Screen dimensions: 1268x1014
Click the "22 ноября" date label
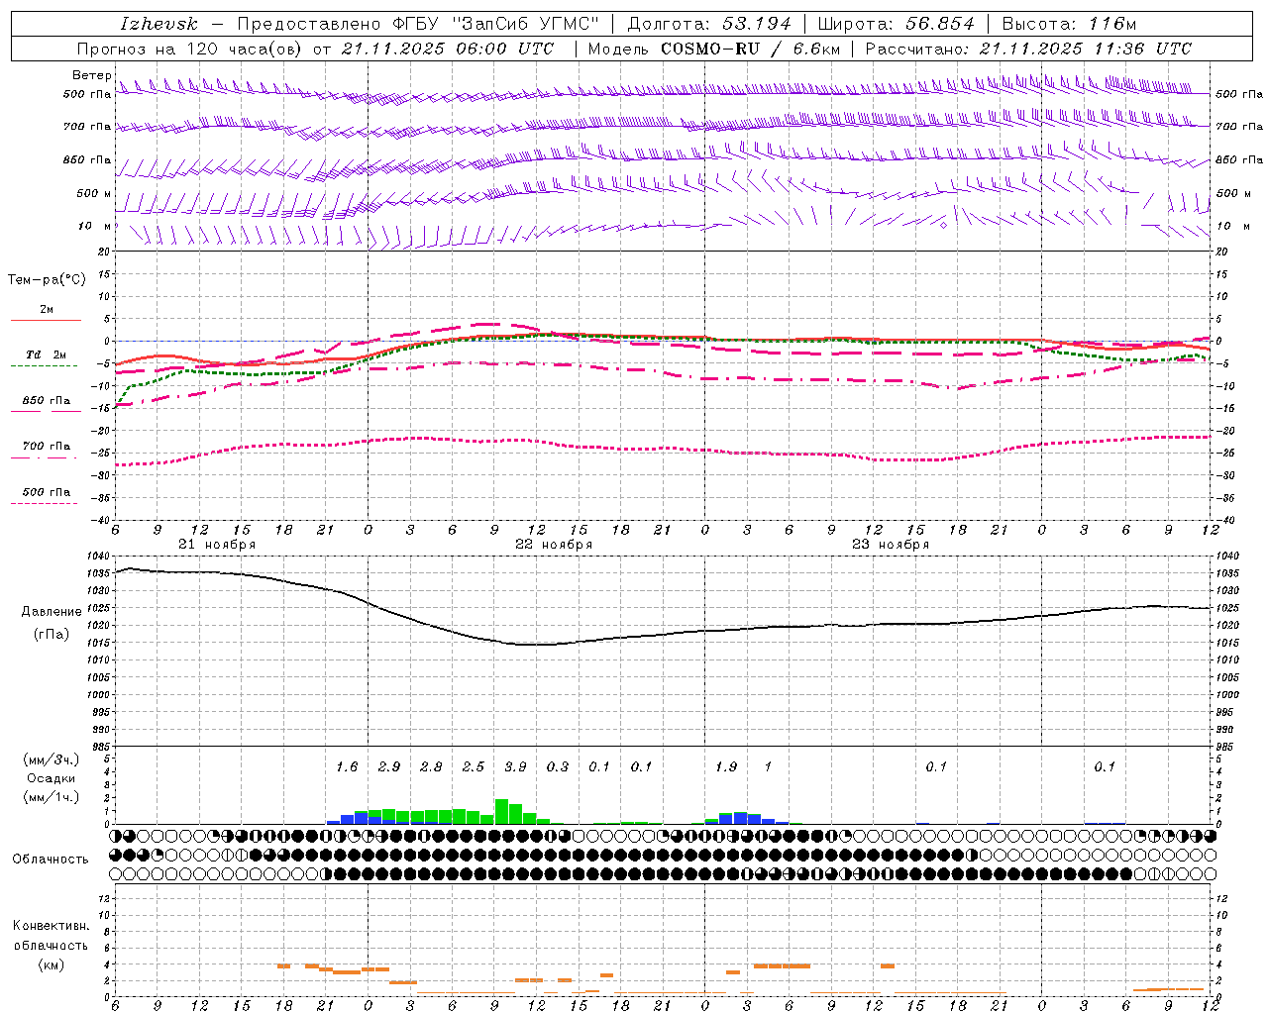[x=554, y=545]
